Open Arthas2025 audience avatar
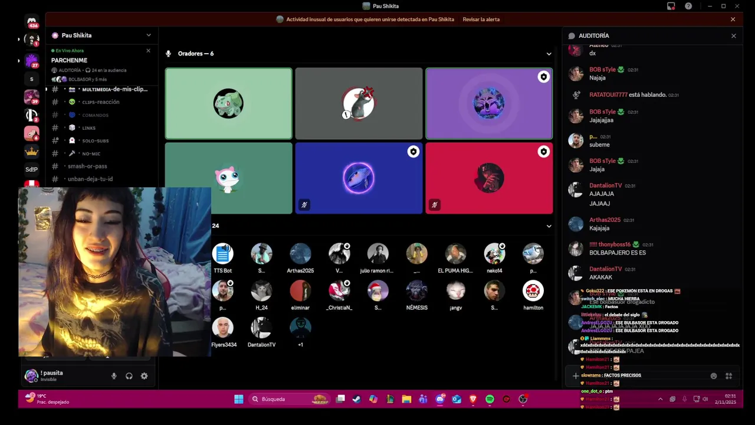This screenshot has width=755, height=425. (300, 254)
